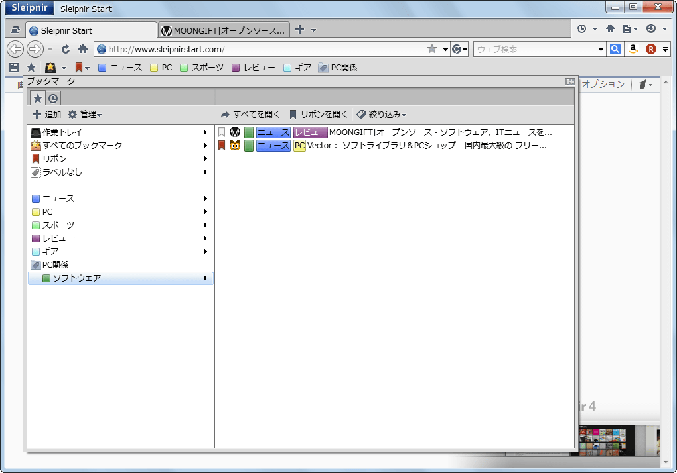Select the clock history tab in panel
Image resolution: width=677 pixels, height=473 pixels.
pos(53,98)
